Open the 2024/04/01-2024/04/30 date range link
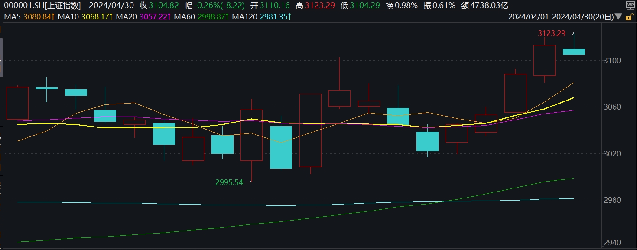Image resolution: width=637 pixels, height=250 pixels. click(x=561, y=17)
